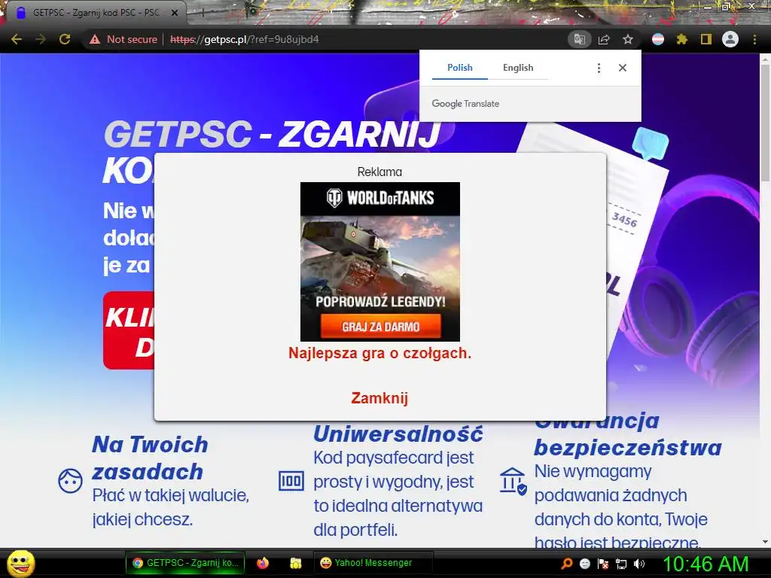The height and width of the screenshot is (578, 771).
Task: Bookmark this page with the star icon
Action: pos(627,39)
